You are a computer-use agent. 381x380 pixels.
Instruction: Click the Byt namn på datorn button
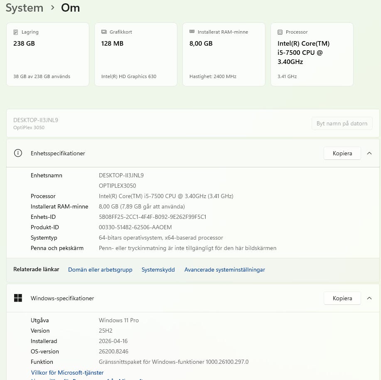point(342,123)
